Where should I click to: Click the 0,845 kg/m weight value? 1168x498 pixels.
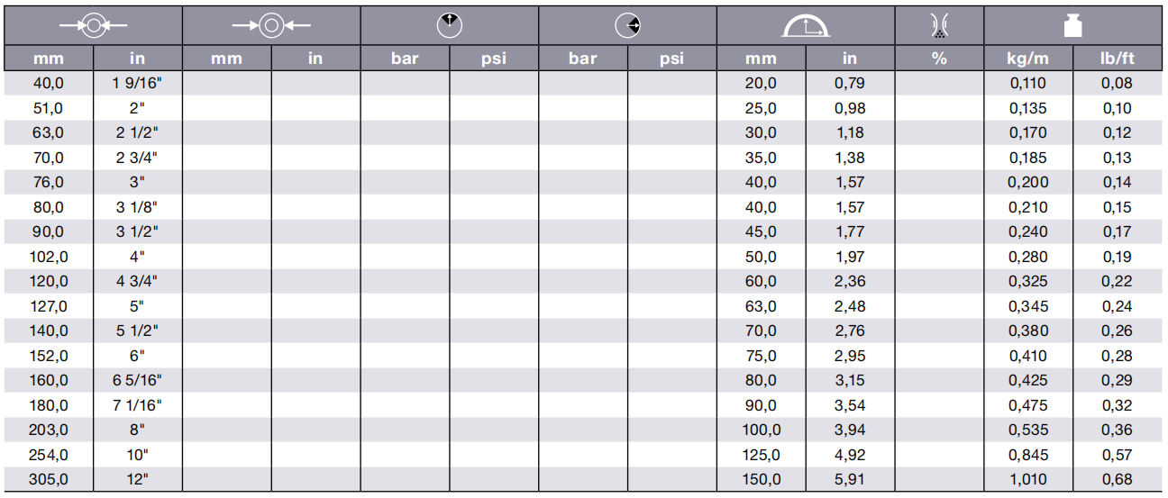coord(1027,455)
